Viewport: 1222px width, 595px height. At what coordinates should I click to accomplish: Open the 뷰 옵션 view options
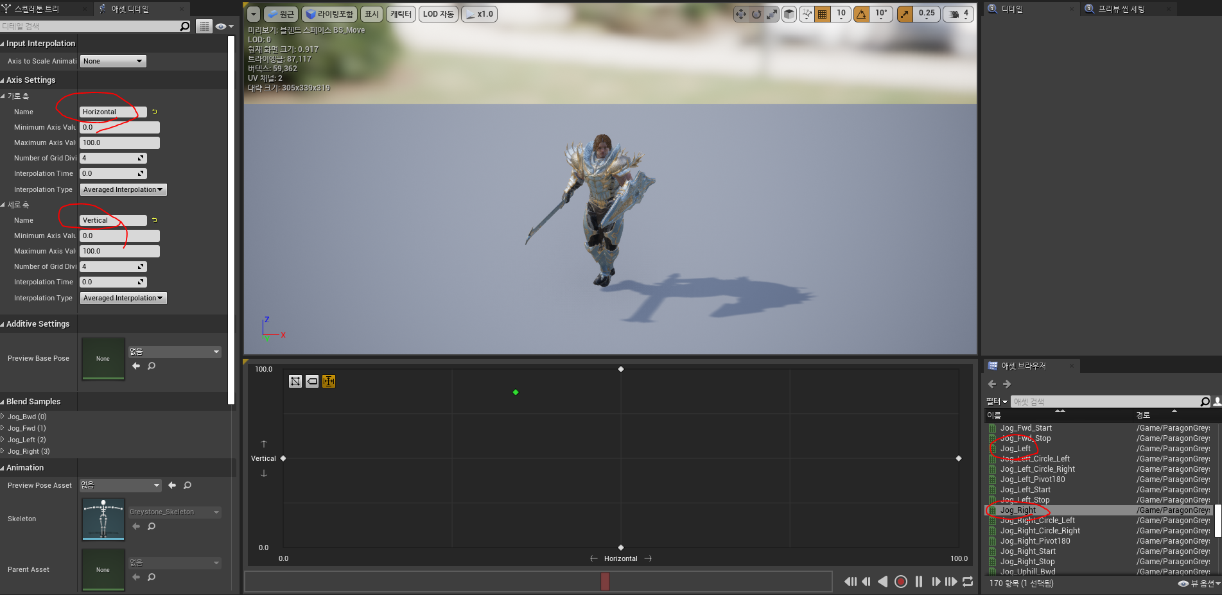point(1199,583)
